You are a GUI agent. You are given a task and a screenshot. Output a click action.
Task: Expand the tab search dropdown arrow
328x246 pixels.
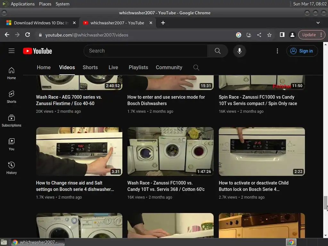tap(318, 23)
